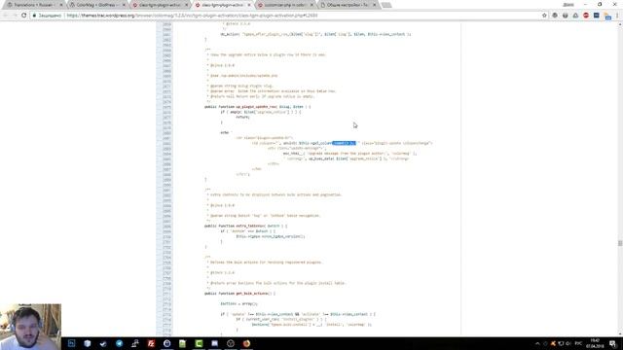The width and height of the screenshot is (623, 350).
Task: Show hidden tray icons with the caret
Action: coord(537,343)
